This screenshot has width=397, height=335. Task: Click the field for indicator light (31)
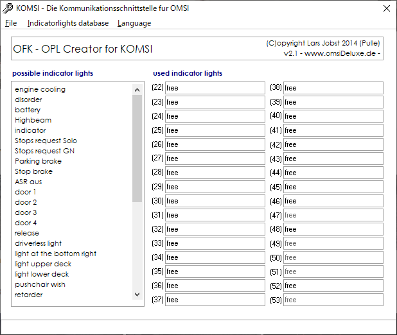click(x=215, y=215)
